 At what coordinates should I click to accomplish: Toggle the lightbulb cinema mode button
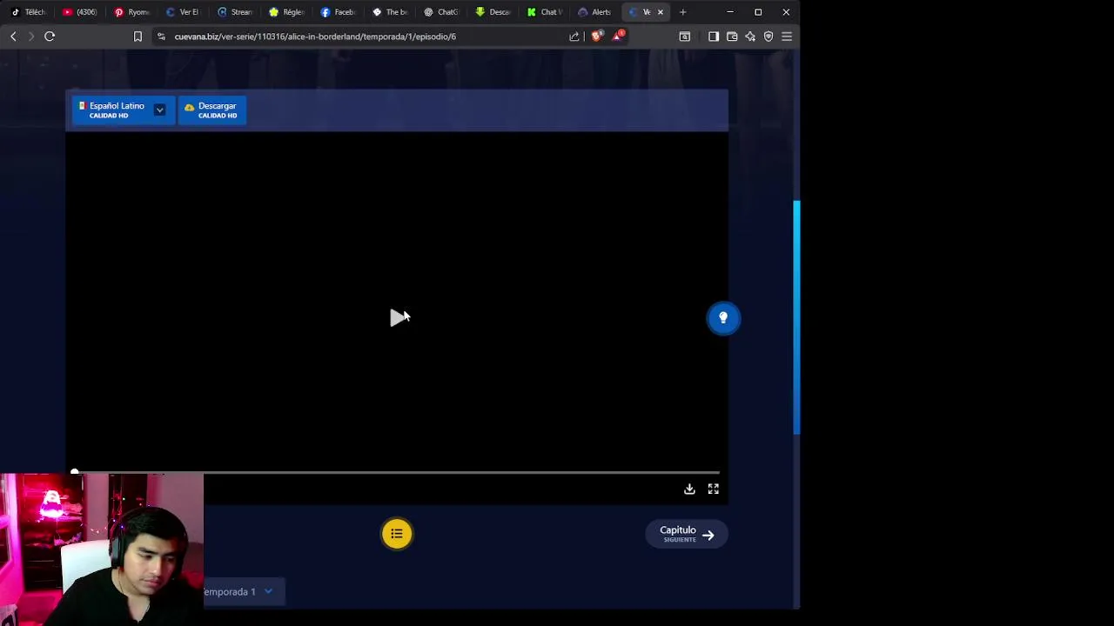[x=723, y=318]
